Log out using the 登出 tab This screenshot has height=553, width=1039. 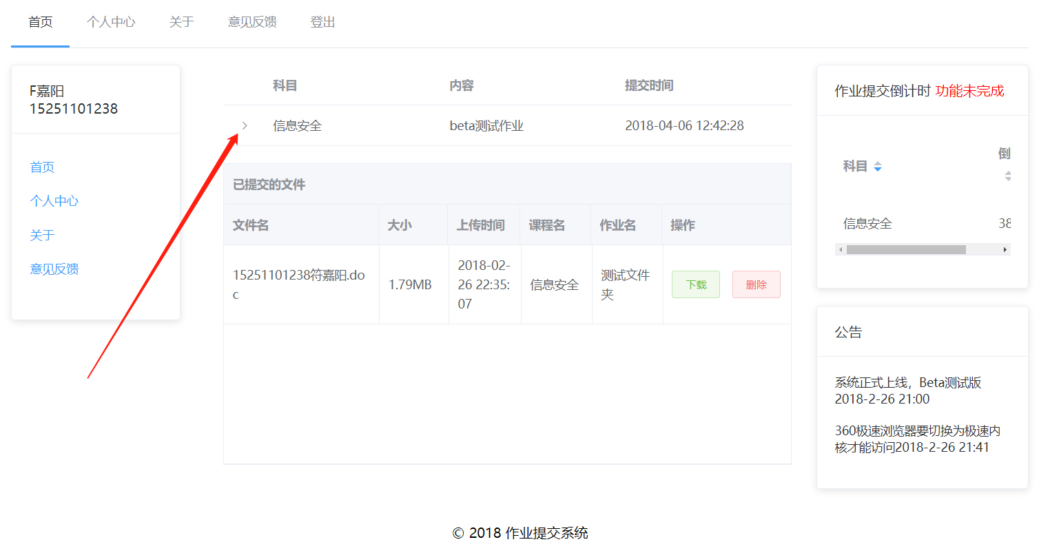(x=322, y=22)
